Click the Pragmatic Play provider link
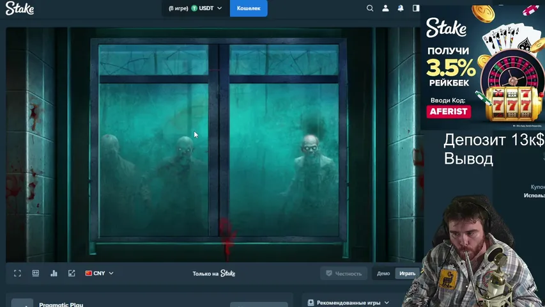Viewport: 545px width, 307px height. pyautogui.click(x=61, y=304)
